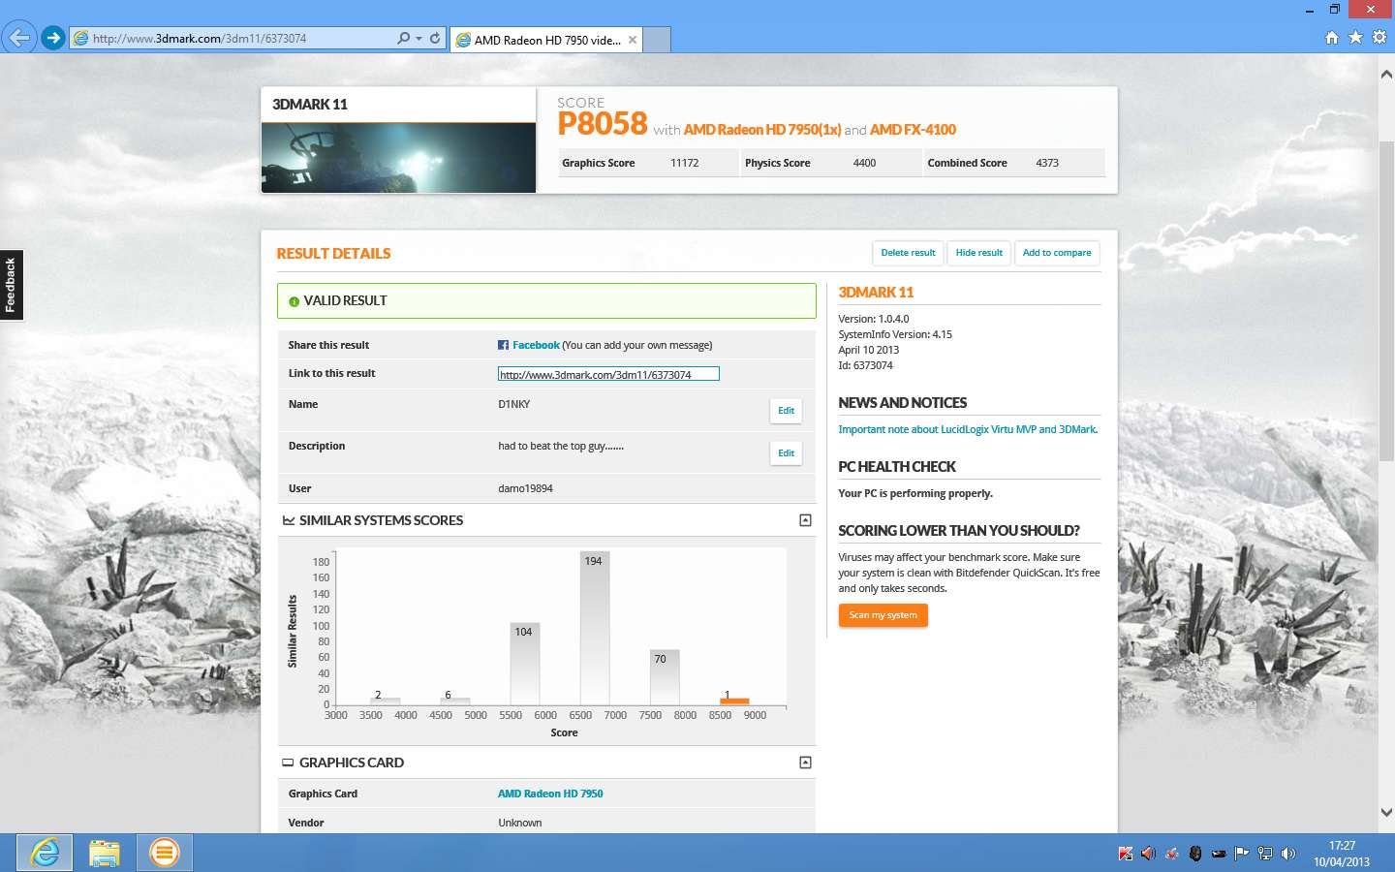Open Action Center flag tray icon
Image resolution: width=1395 pixels, height=872 pixels.
pos(1242,854)
